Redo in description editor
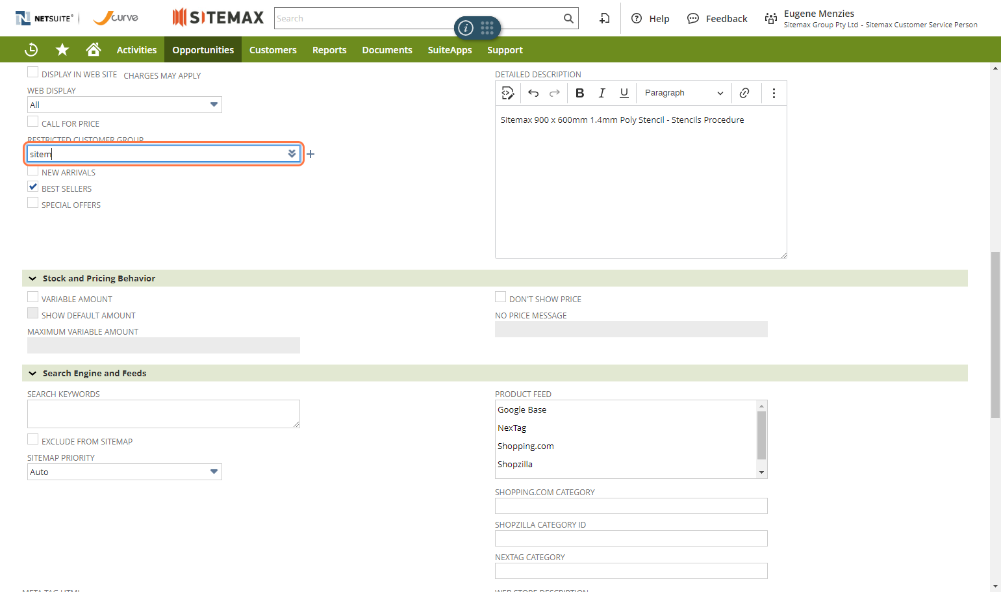The image size is (1001, 592). coord(555,93)
